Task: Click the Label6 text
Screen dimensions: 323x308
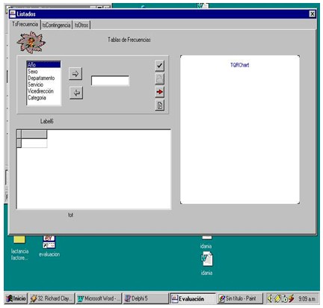Action: [x=47, y=121]
